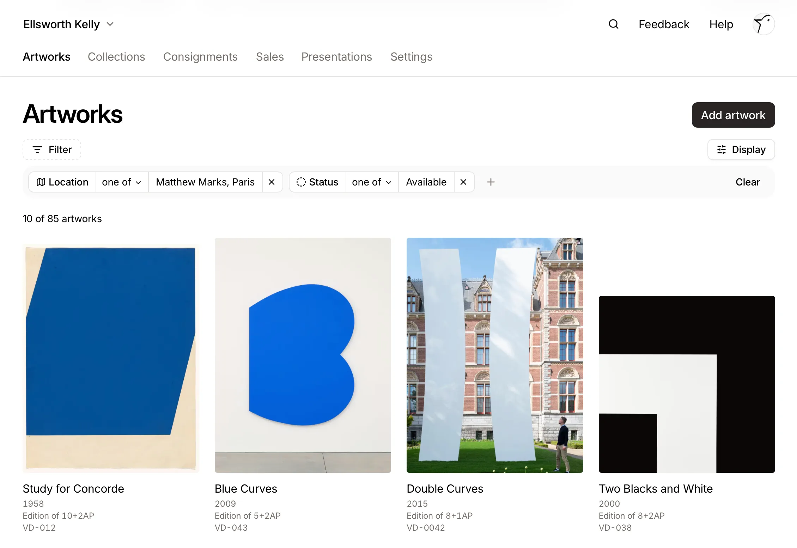Clear all active filters
This screenshot has height=548, width=797.
748,182
